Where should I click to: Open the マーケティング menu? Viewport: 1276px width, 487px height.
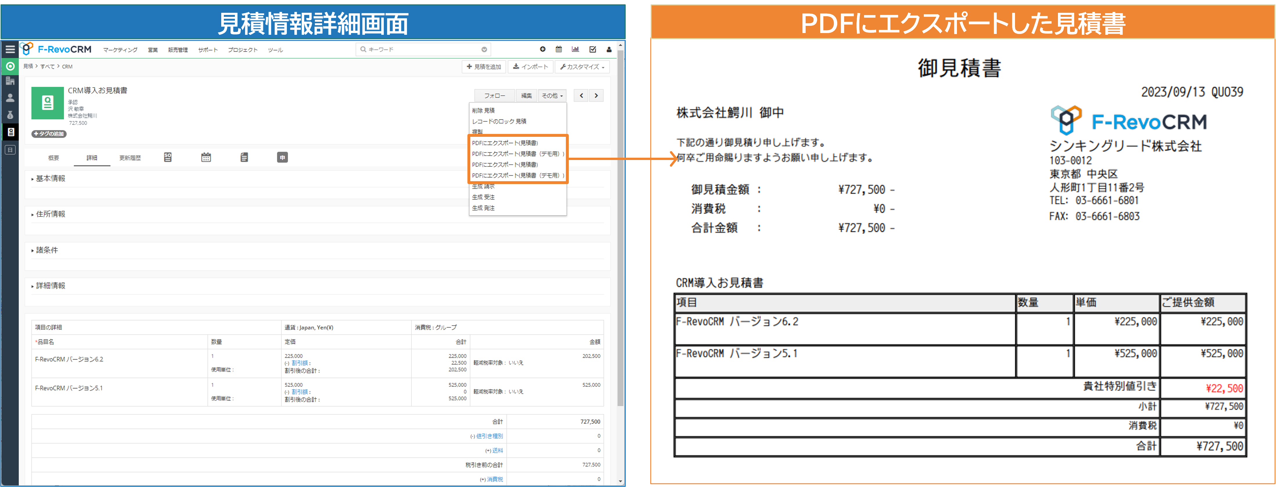point(120,50)
